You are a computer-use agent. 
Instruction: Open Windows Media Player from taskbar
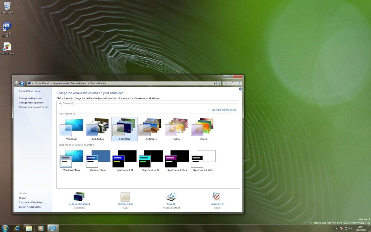[x=41, y=228]
